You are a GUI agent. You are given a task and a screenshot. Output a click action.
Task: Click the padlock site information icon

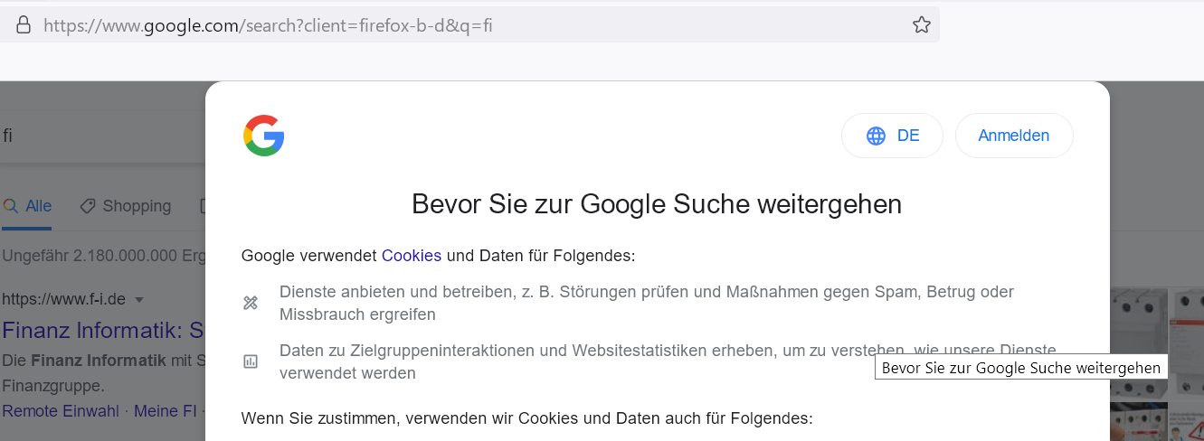[x=24, y=25]
